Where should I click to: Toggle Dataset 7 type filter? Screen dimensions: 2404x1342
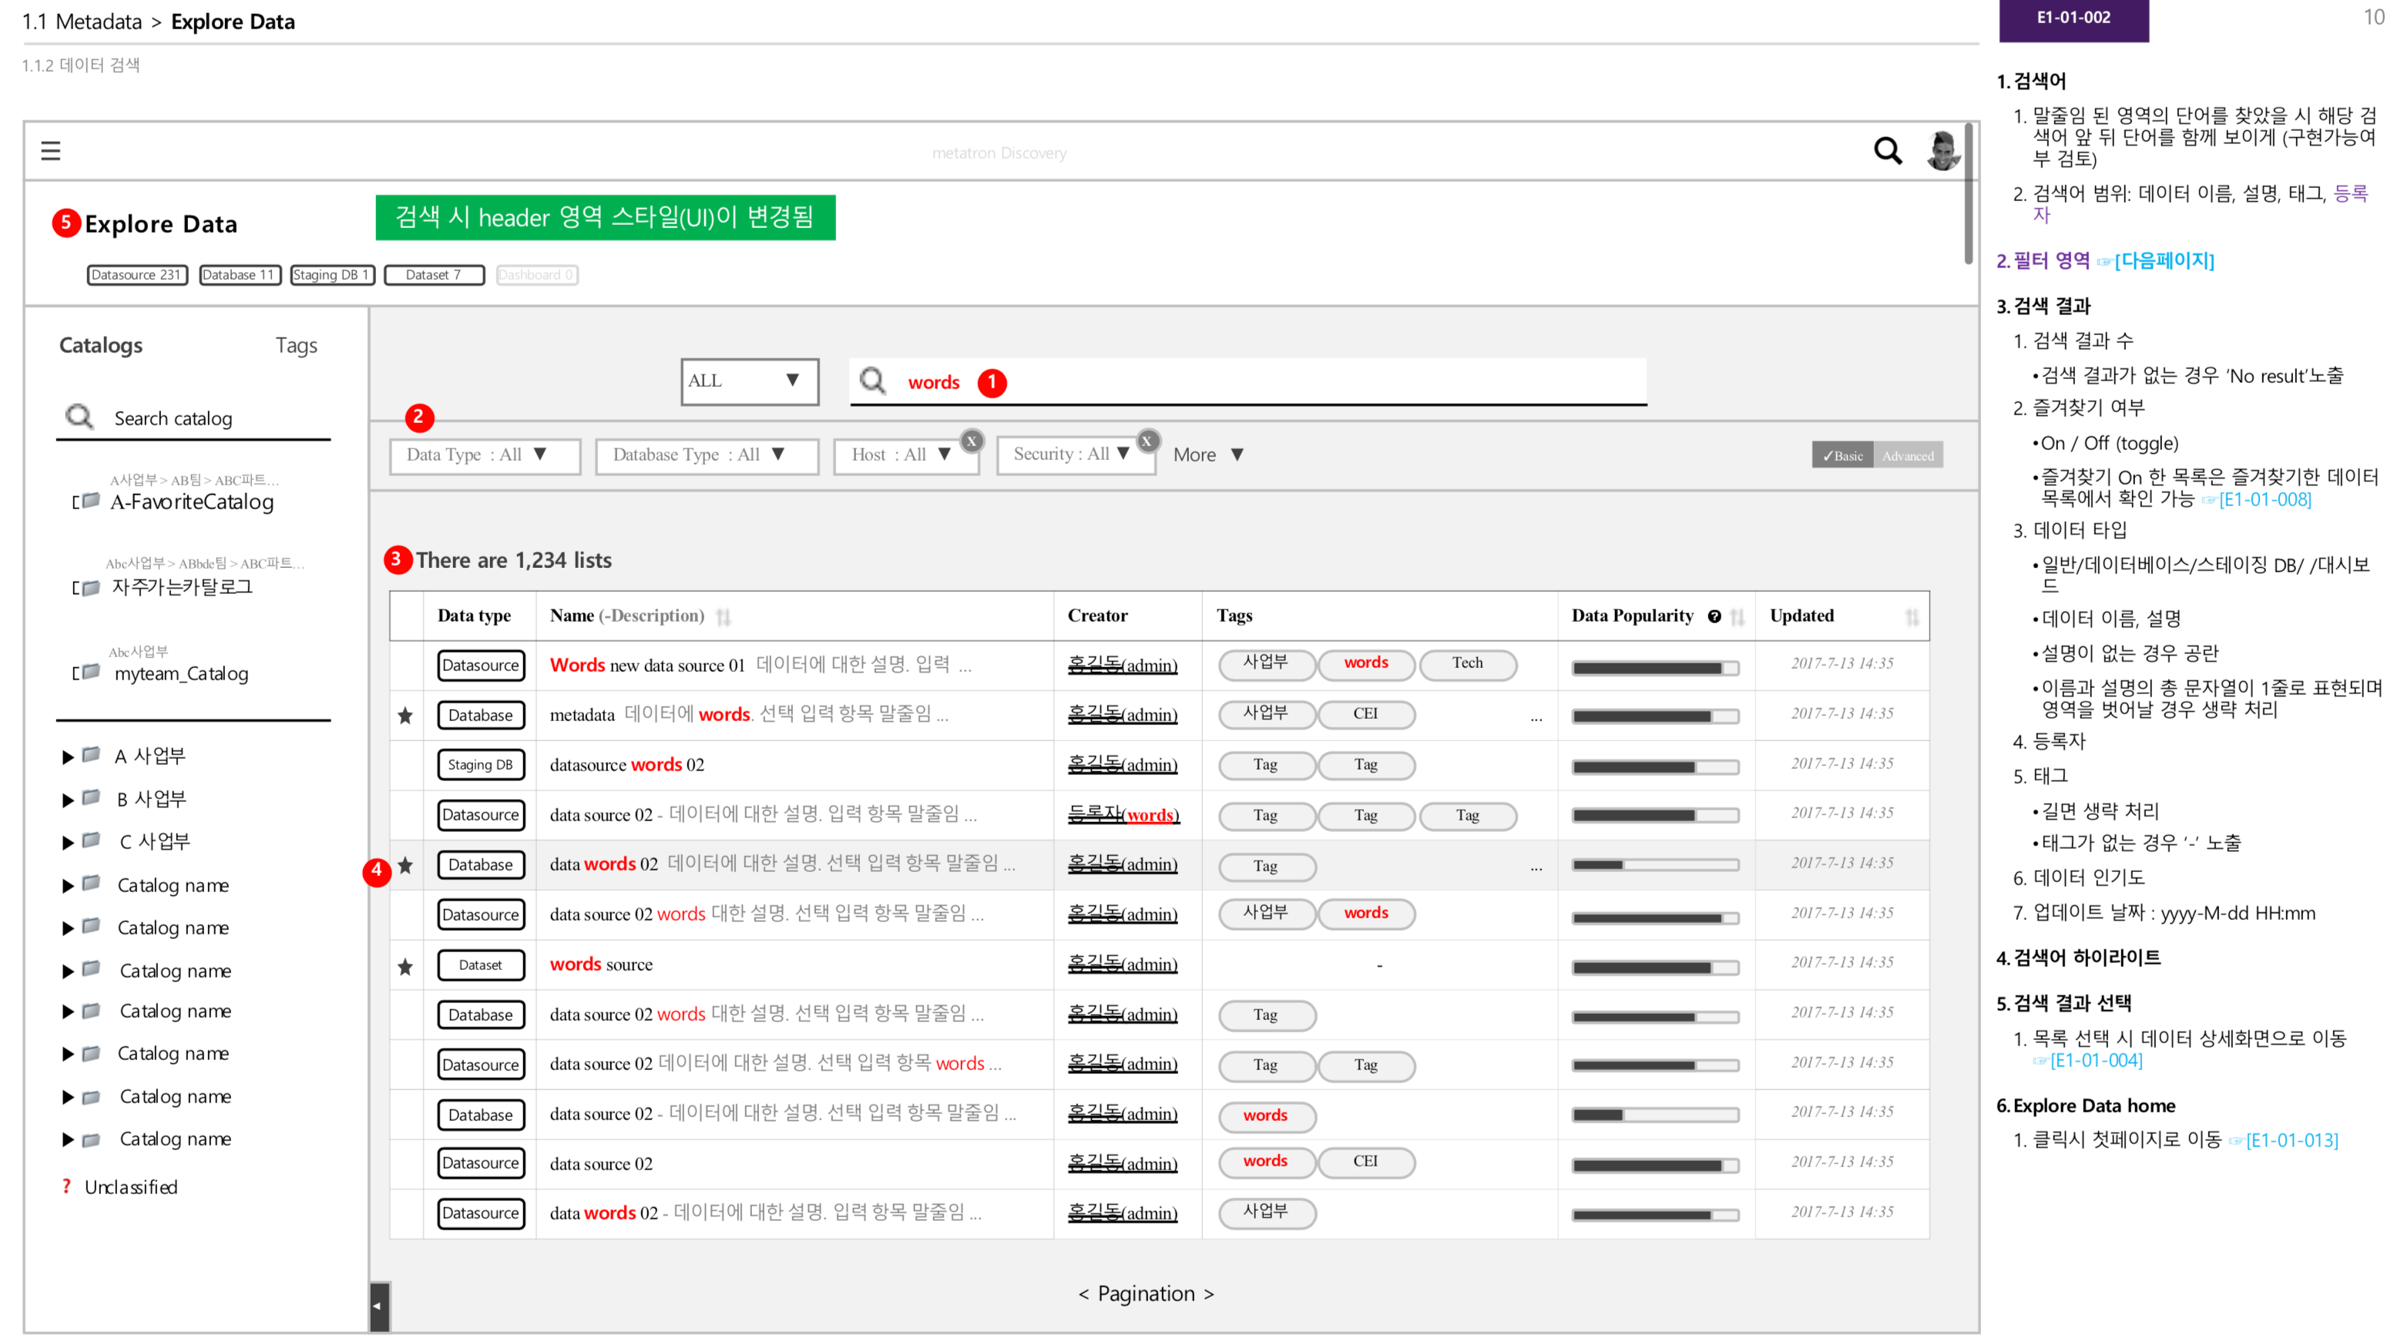point(434,274)
